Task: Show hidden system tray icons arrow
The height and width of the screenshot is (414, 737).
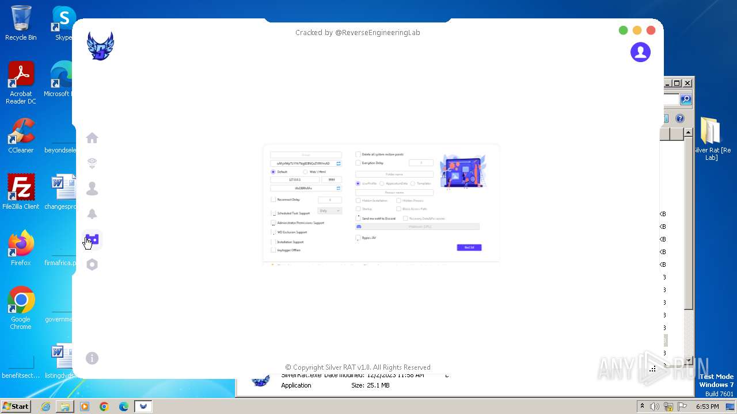Action: pyautogui.click(x=642, y=407)
